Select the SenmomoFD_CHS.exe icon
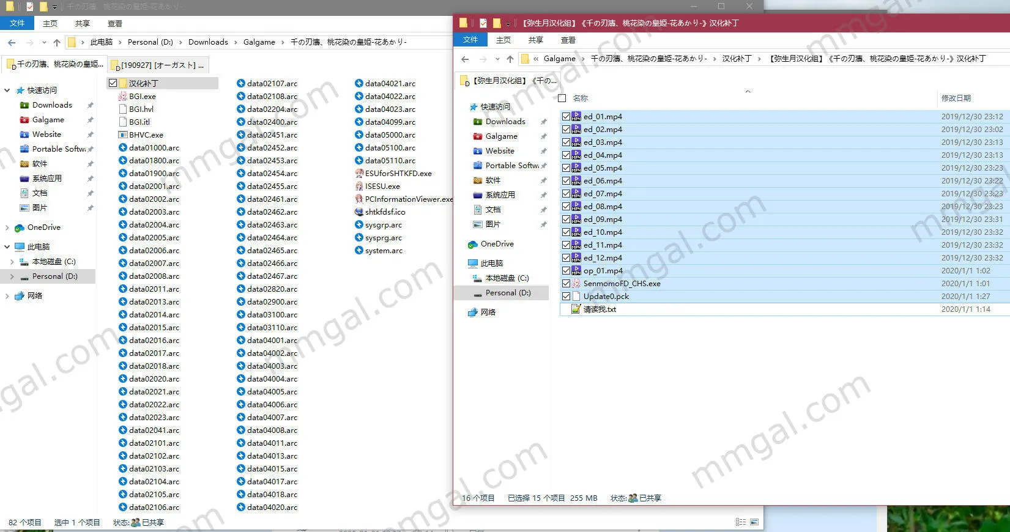The height and width of the screenshot is (532, 1010). pyautogui.click(x=576, y=284)
